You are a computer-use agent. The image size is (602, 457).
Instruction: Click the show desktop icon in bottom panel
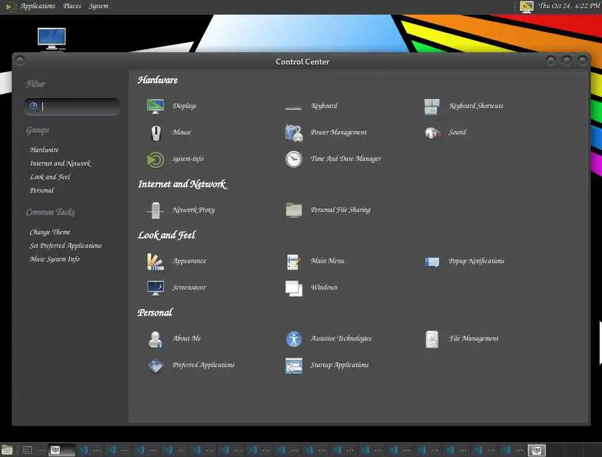6,450
